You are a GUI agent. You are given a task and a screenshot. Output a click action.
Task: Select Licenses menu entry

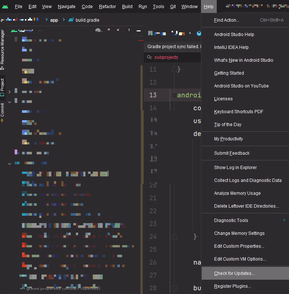pyautogui.click(x=245, y=99)
